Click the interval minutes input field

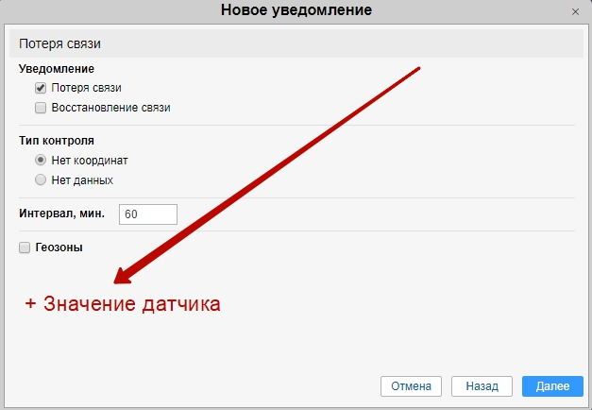point(148,214)
